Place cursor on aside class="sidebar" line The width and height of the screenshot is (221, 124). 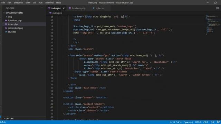(x=88, y=111)
